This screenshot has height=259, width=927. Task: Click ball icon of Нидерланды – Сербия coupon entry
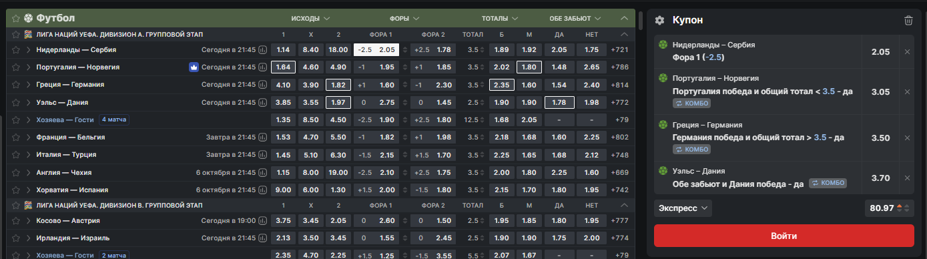pyautogui.click(x=663, y=45)
